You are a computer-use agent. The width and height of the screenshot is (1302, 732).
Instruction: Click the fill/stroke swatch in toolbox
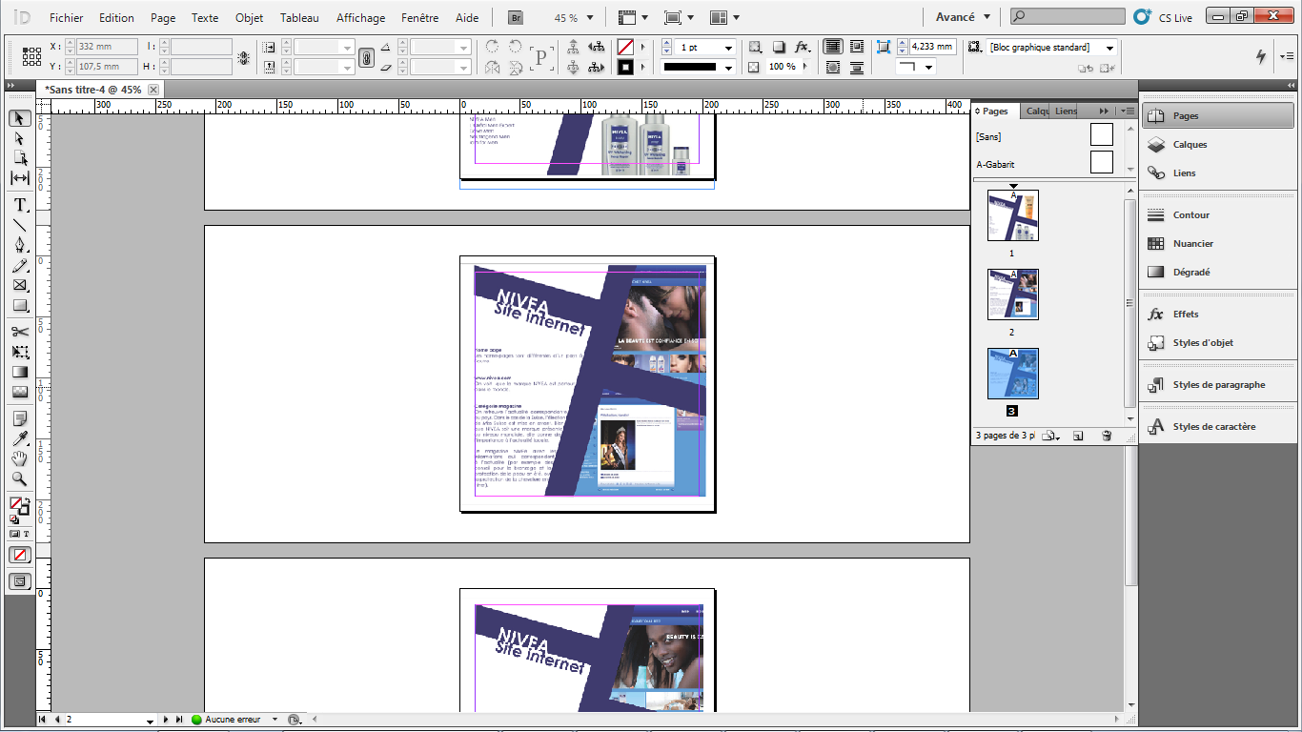18,505
